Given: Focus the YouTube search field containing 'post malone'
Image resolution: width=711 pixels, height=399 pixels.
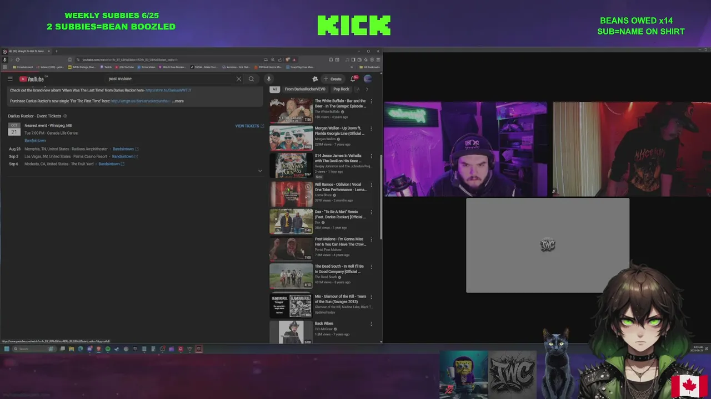Looking at the screenshot, I should (x=172, y=79).
